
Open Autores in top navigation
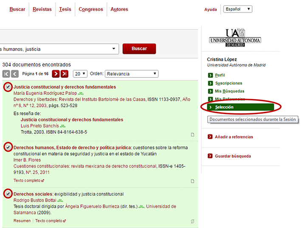pyautogui.click(x=119, y=9)
